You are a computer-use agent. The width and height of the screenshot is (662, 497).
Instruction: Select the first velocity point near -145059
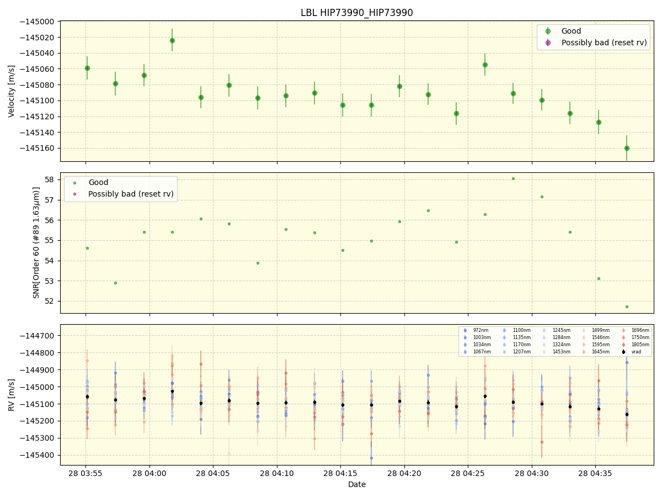(x=87, y=68)
